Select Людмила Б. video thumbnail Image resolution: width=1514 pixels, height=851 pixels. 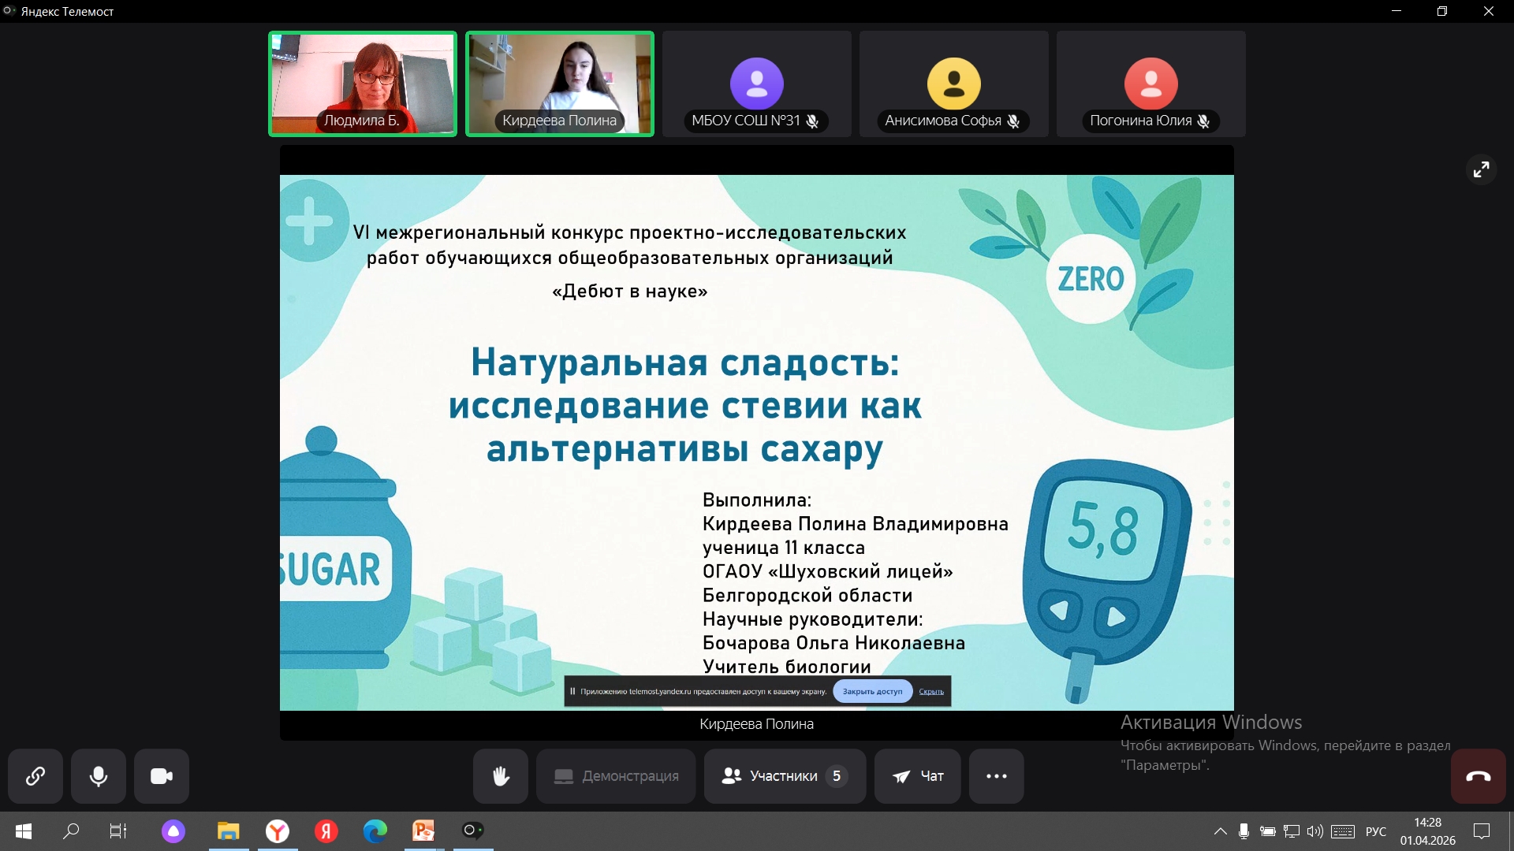(x=363, y=84)
